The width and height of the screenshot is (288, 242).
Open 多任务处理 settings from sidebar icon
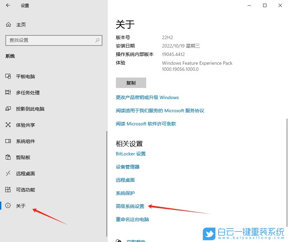click(x=7, y=92)
